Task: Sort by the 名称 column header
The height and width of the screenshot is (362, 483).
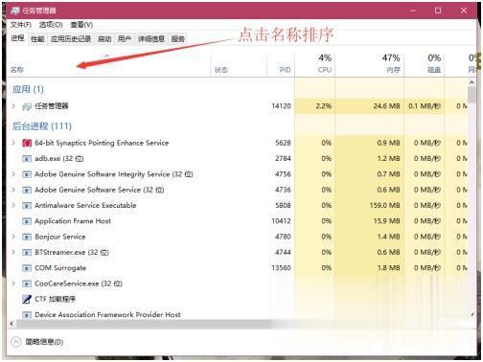Action: tap(108, 65)
